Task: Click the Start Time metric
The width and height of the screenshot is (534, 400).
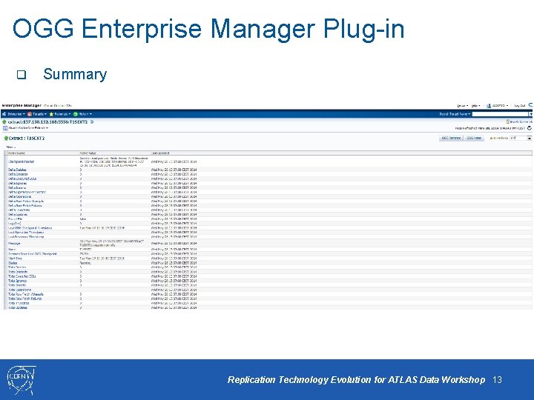Action: tap(15, 259)
